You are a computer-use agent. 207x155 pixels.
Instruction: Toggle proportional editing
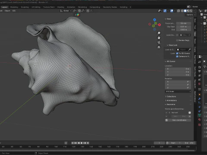pos(88,11)
